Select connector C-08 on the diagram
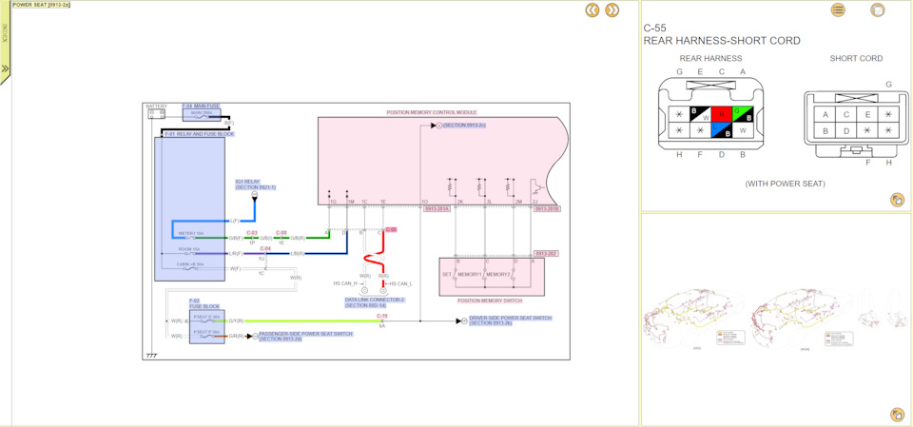This screenshot has height=427, width=913. coord(282,232)
